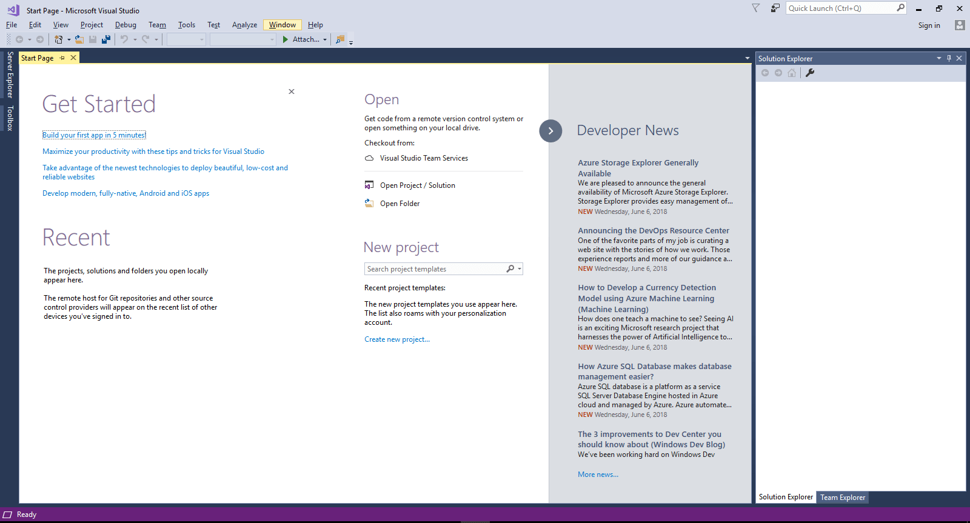
Task: Expand the Attach button dropdown arrow
Action: [325, 39]
